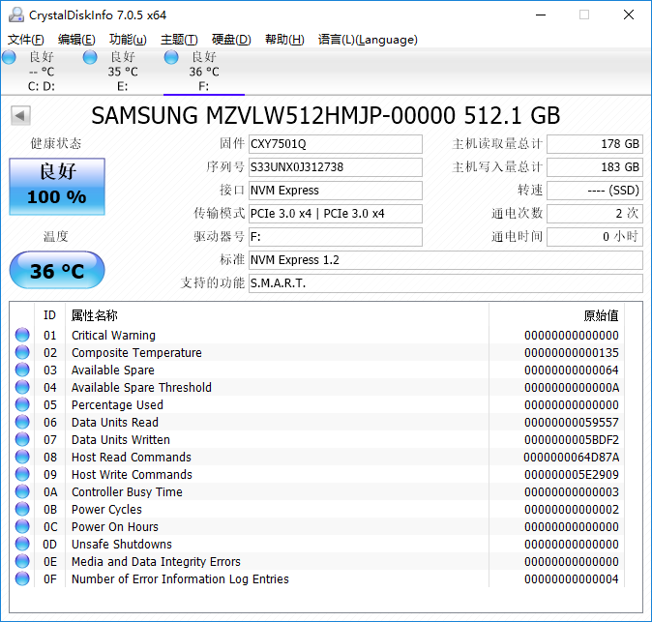Click the Data Units Written status orb
Viewport: 652px width, 622px height.
tap(22, 439)
